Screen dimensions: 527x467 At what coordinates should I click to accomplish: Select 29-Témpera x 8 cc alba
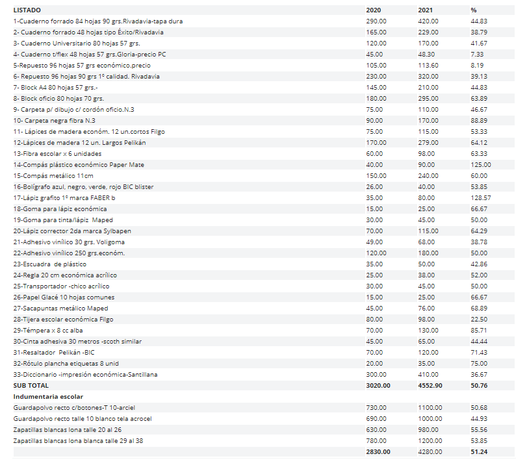click(264, 331)
